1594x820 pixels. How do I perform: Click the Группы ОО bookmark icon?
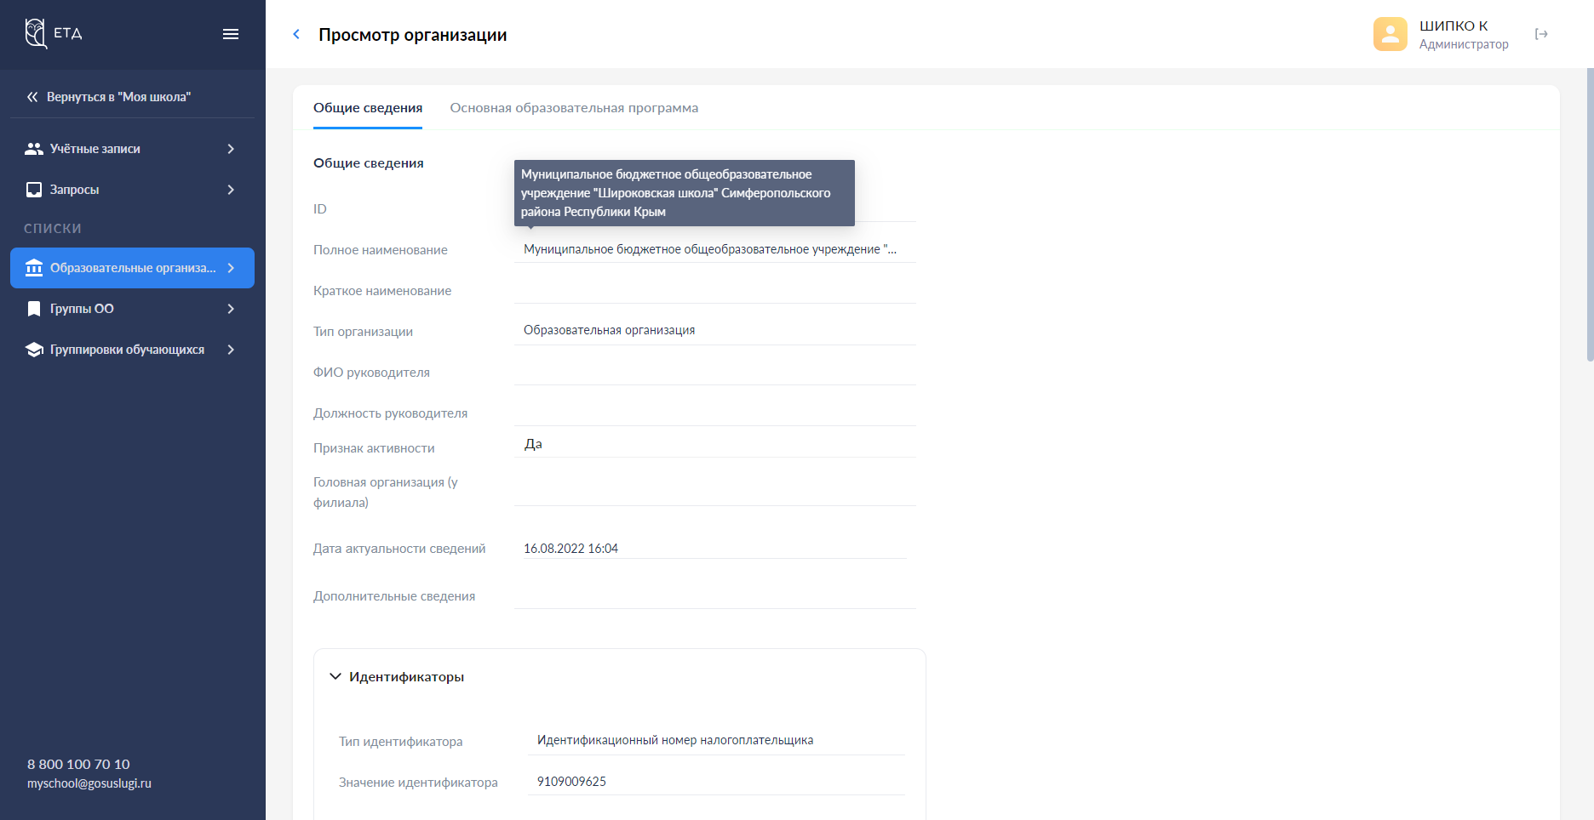(34, 309)
